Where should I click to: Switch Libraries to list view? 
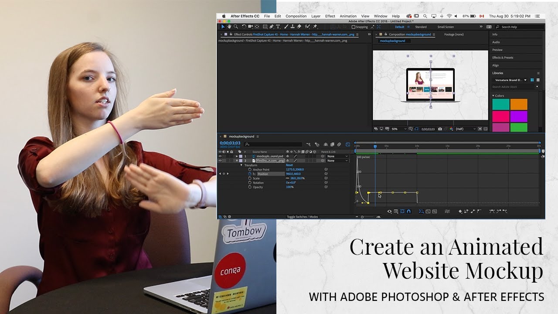tap(538, 80)
